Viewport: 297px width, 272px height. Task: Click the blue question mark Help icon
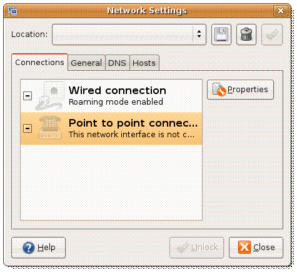pos(29,248)
